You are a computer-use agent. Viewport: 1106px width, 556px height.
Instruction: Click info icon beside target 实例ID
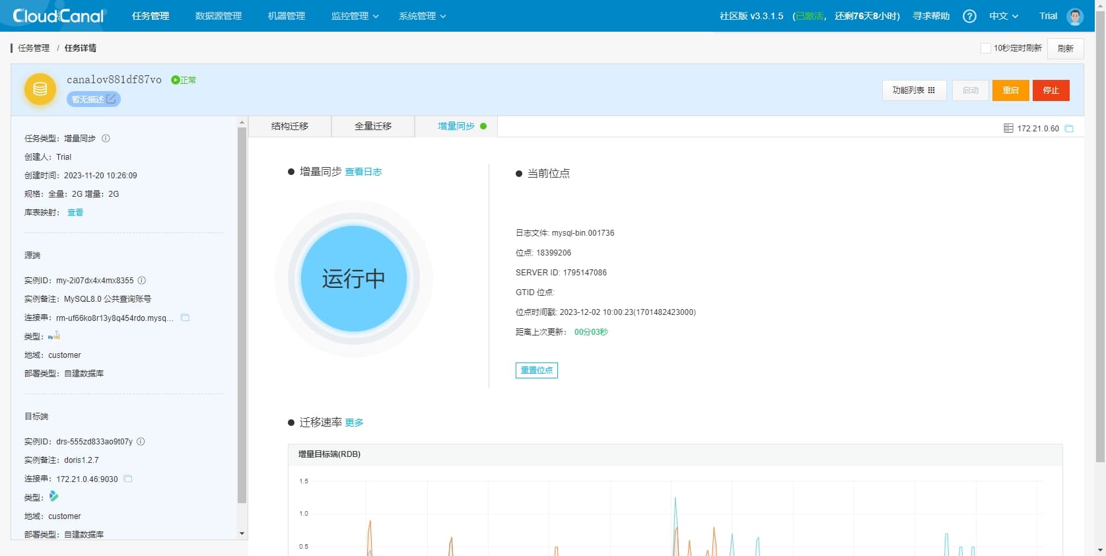click(141, 441)
